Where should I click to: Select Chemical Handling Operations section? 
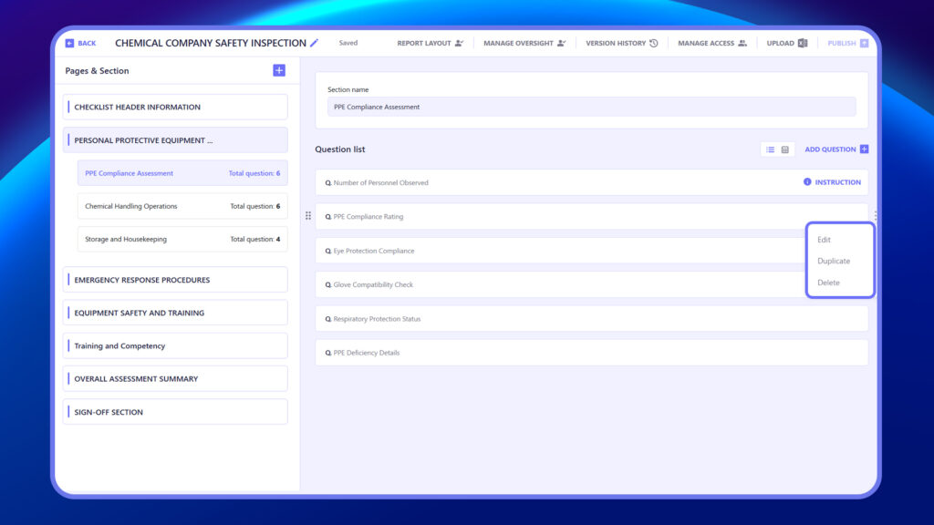coord(182,206)
